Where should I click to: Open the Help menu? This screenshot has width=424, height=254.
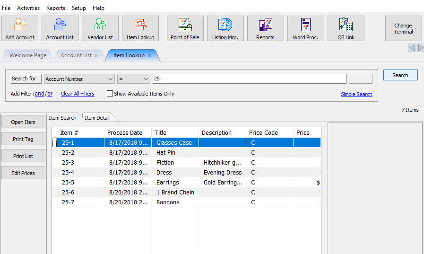coord(98,8)
